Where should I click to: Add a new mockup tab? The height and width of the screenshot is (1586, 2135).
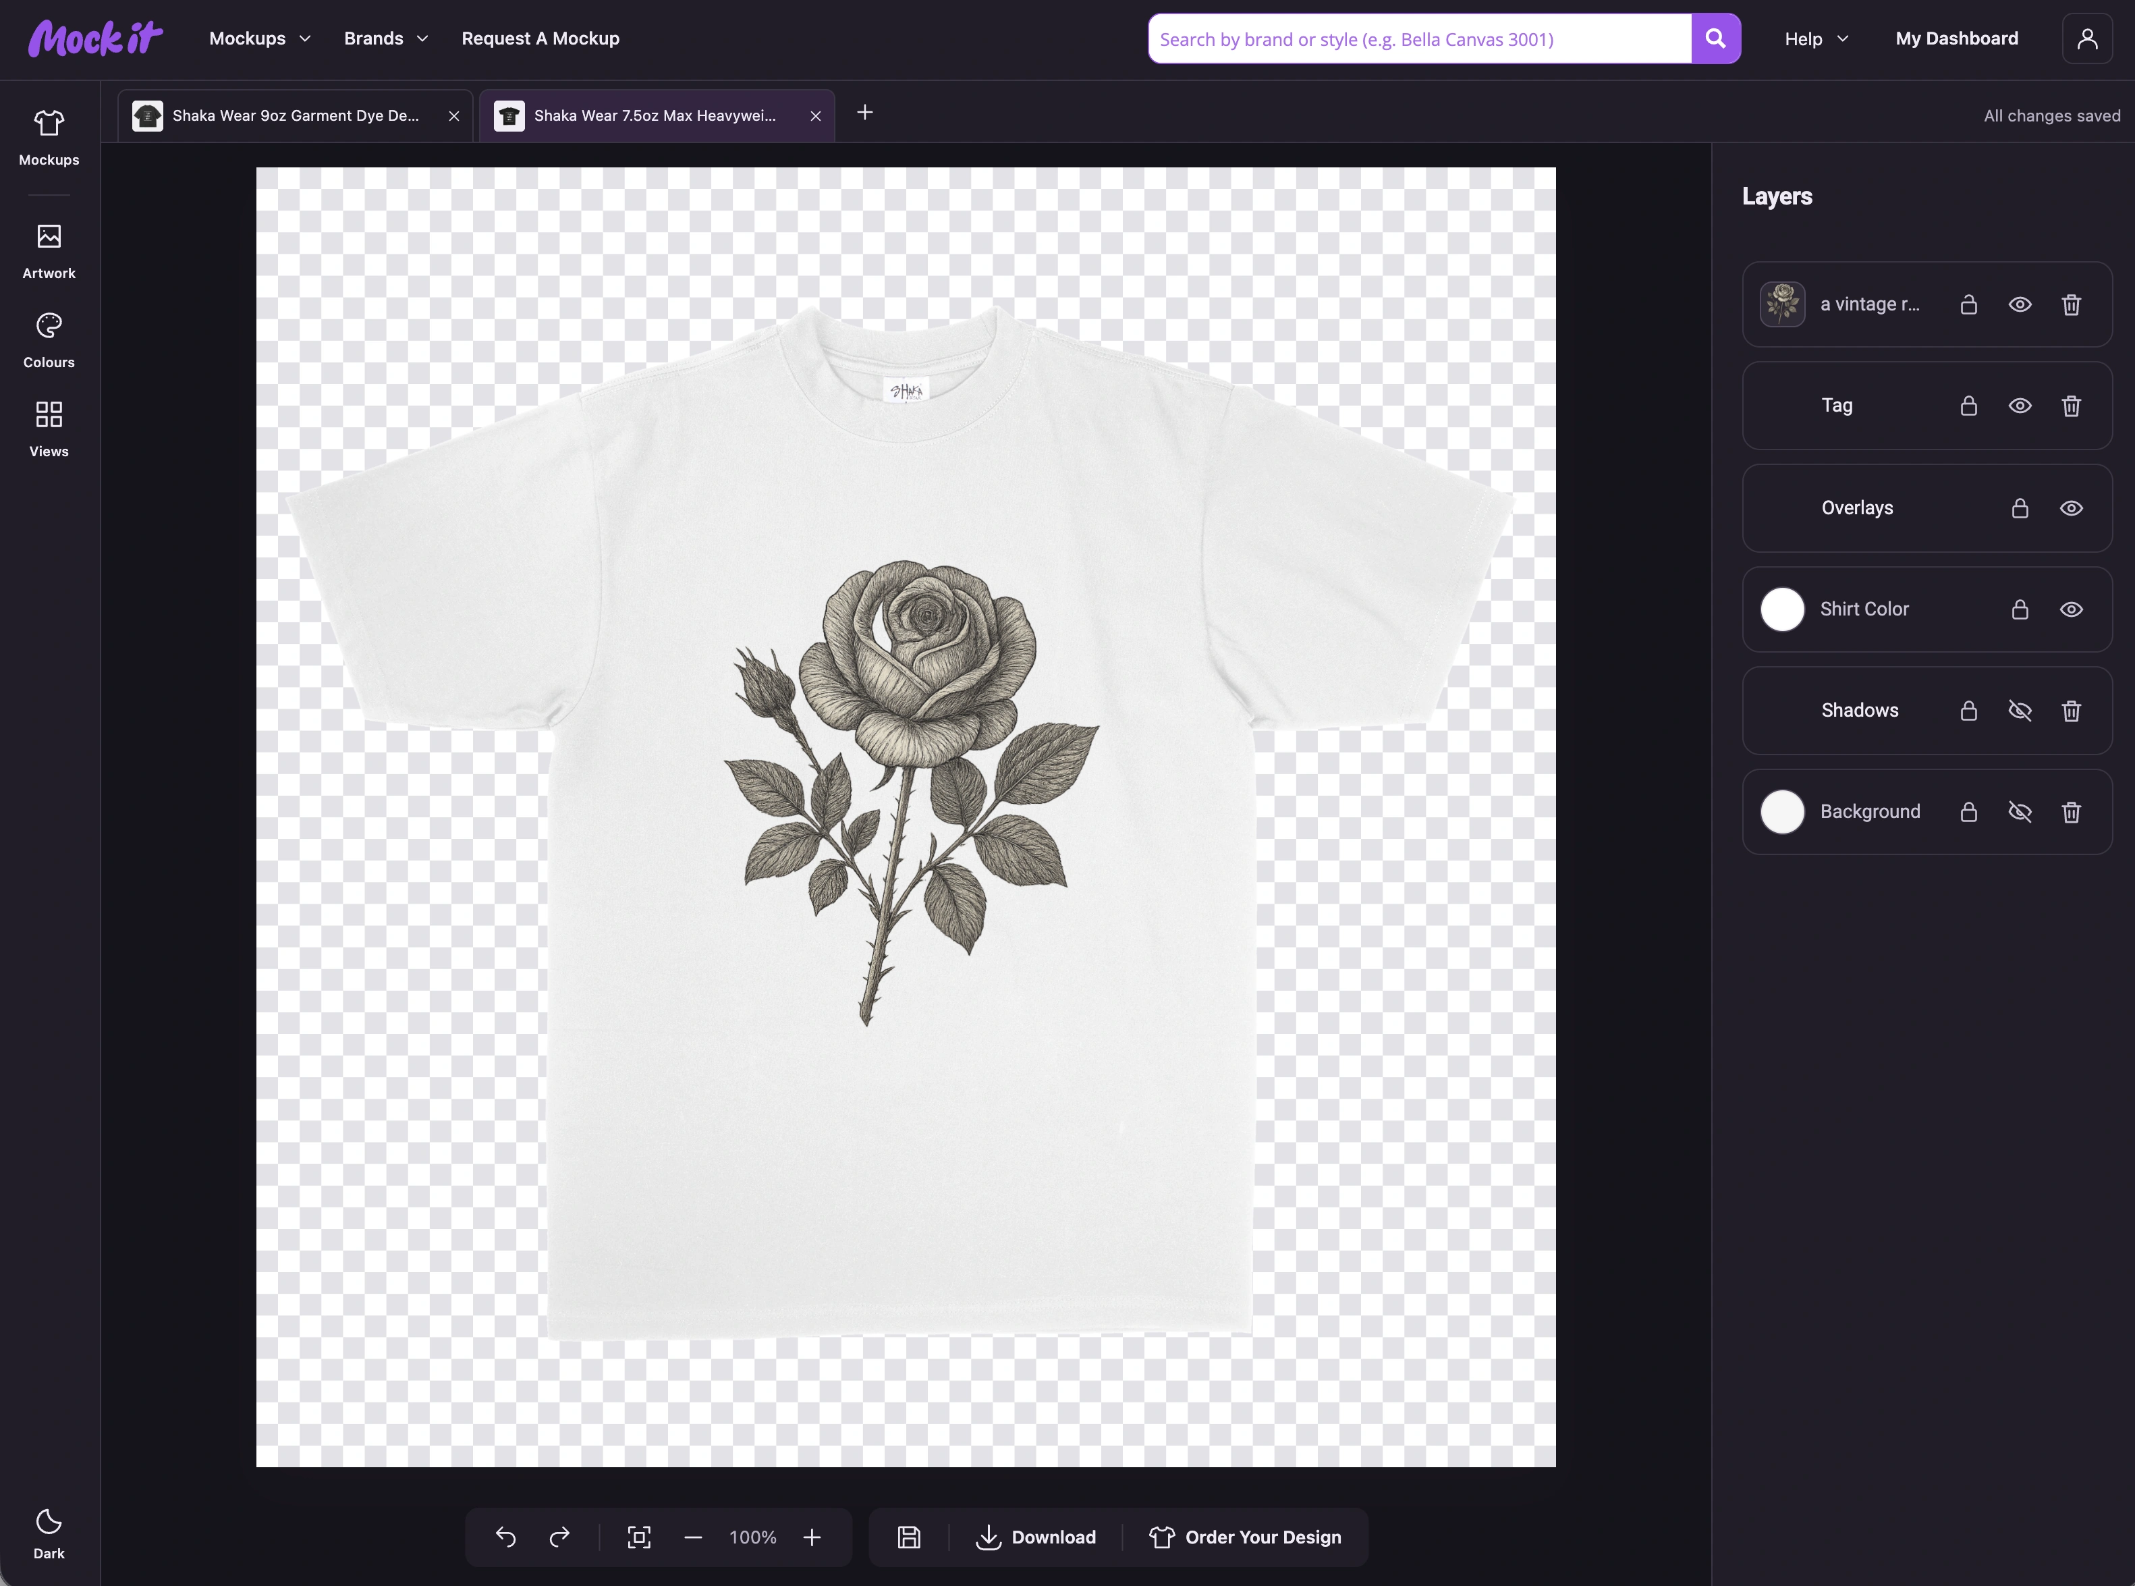[865, 112]
